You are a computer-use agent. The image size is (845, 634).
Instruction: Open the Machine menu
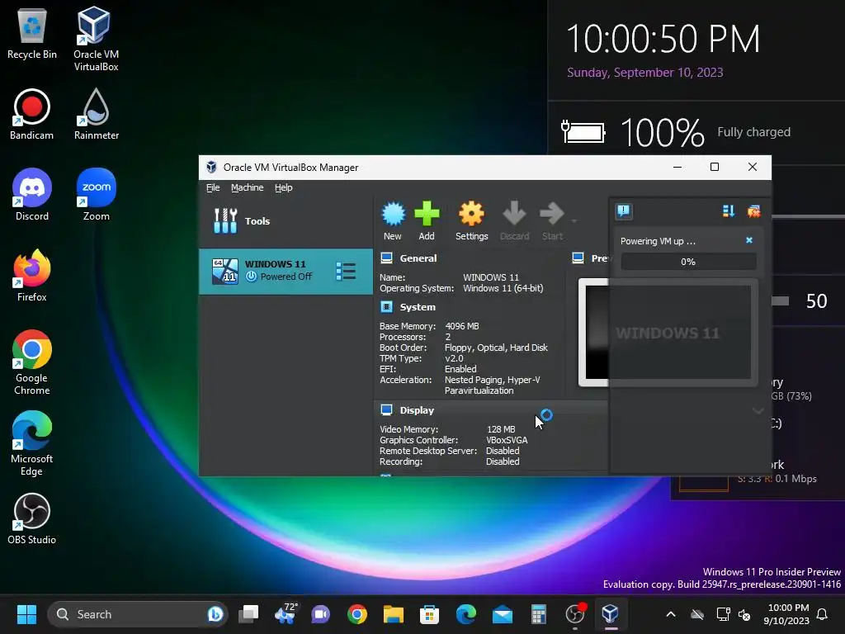point(247,187)
